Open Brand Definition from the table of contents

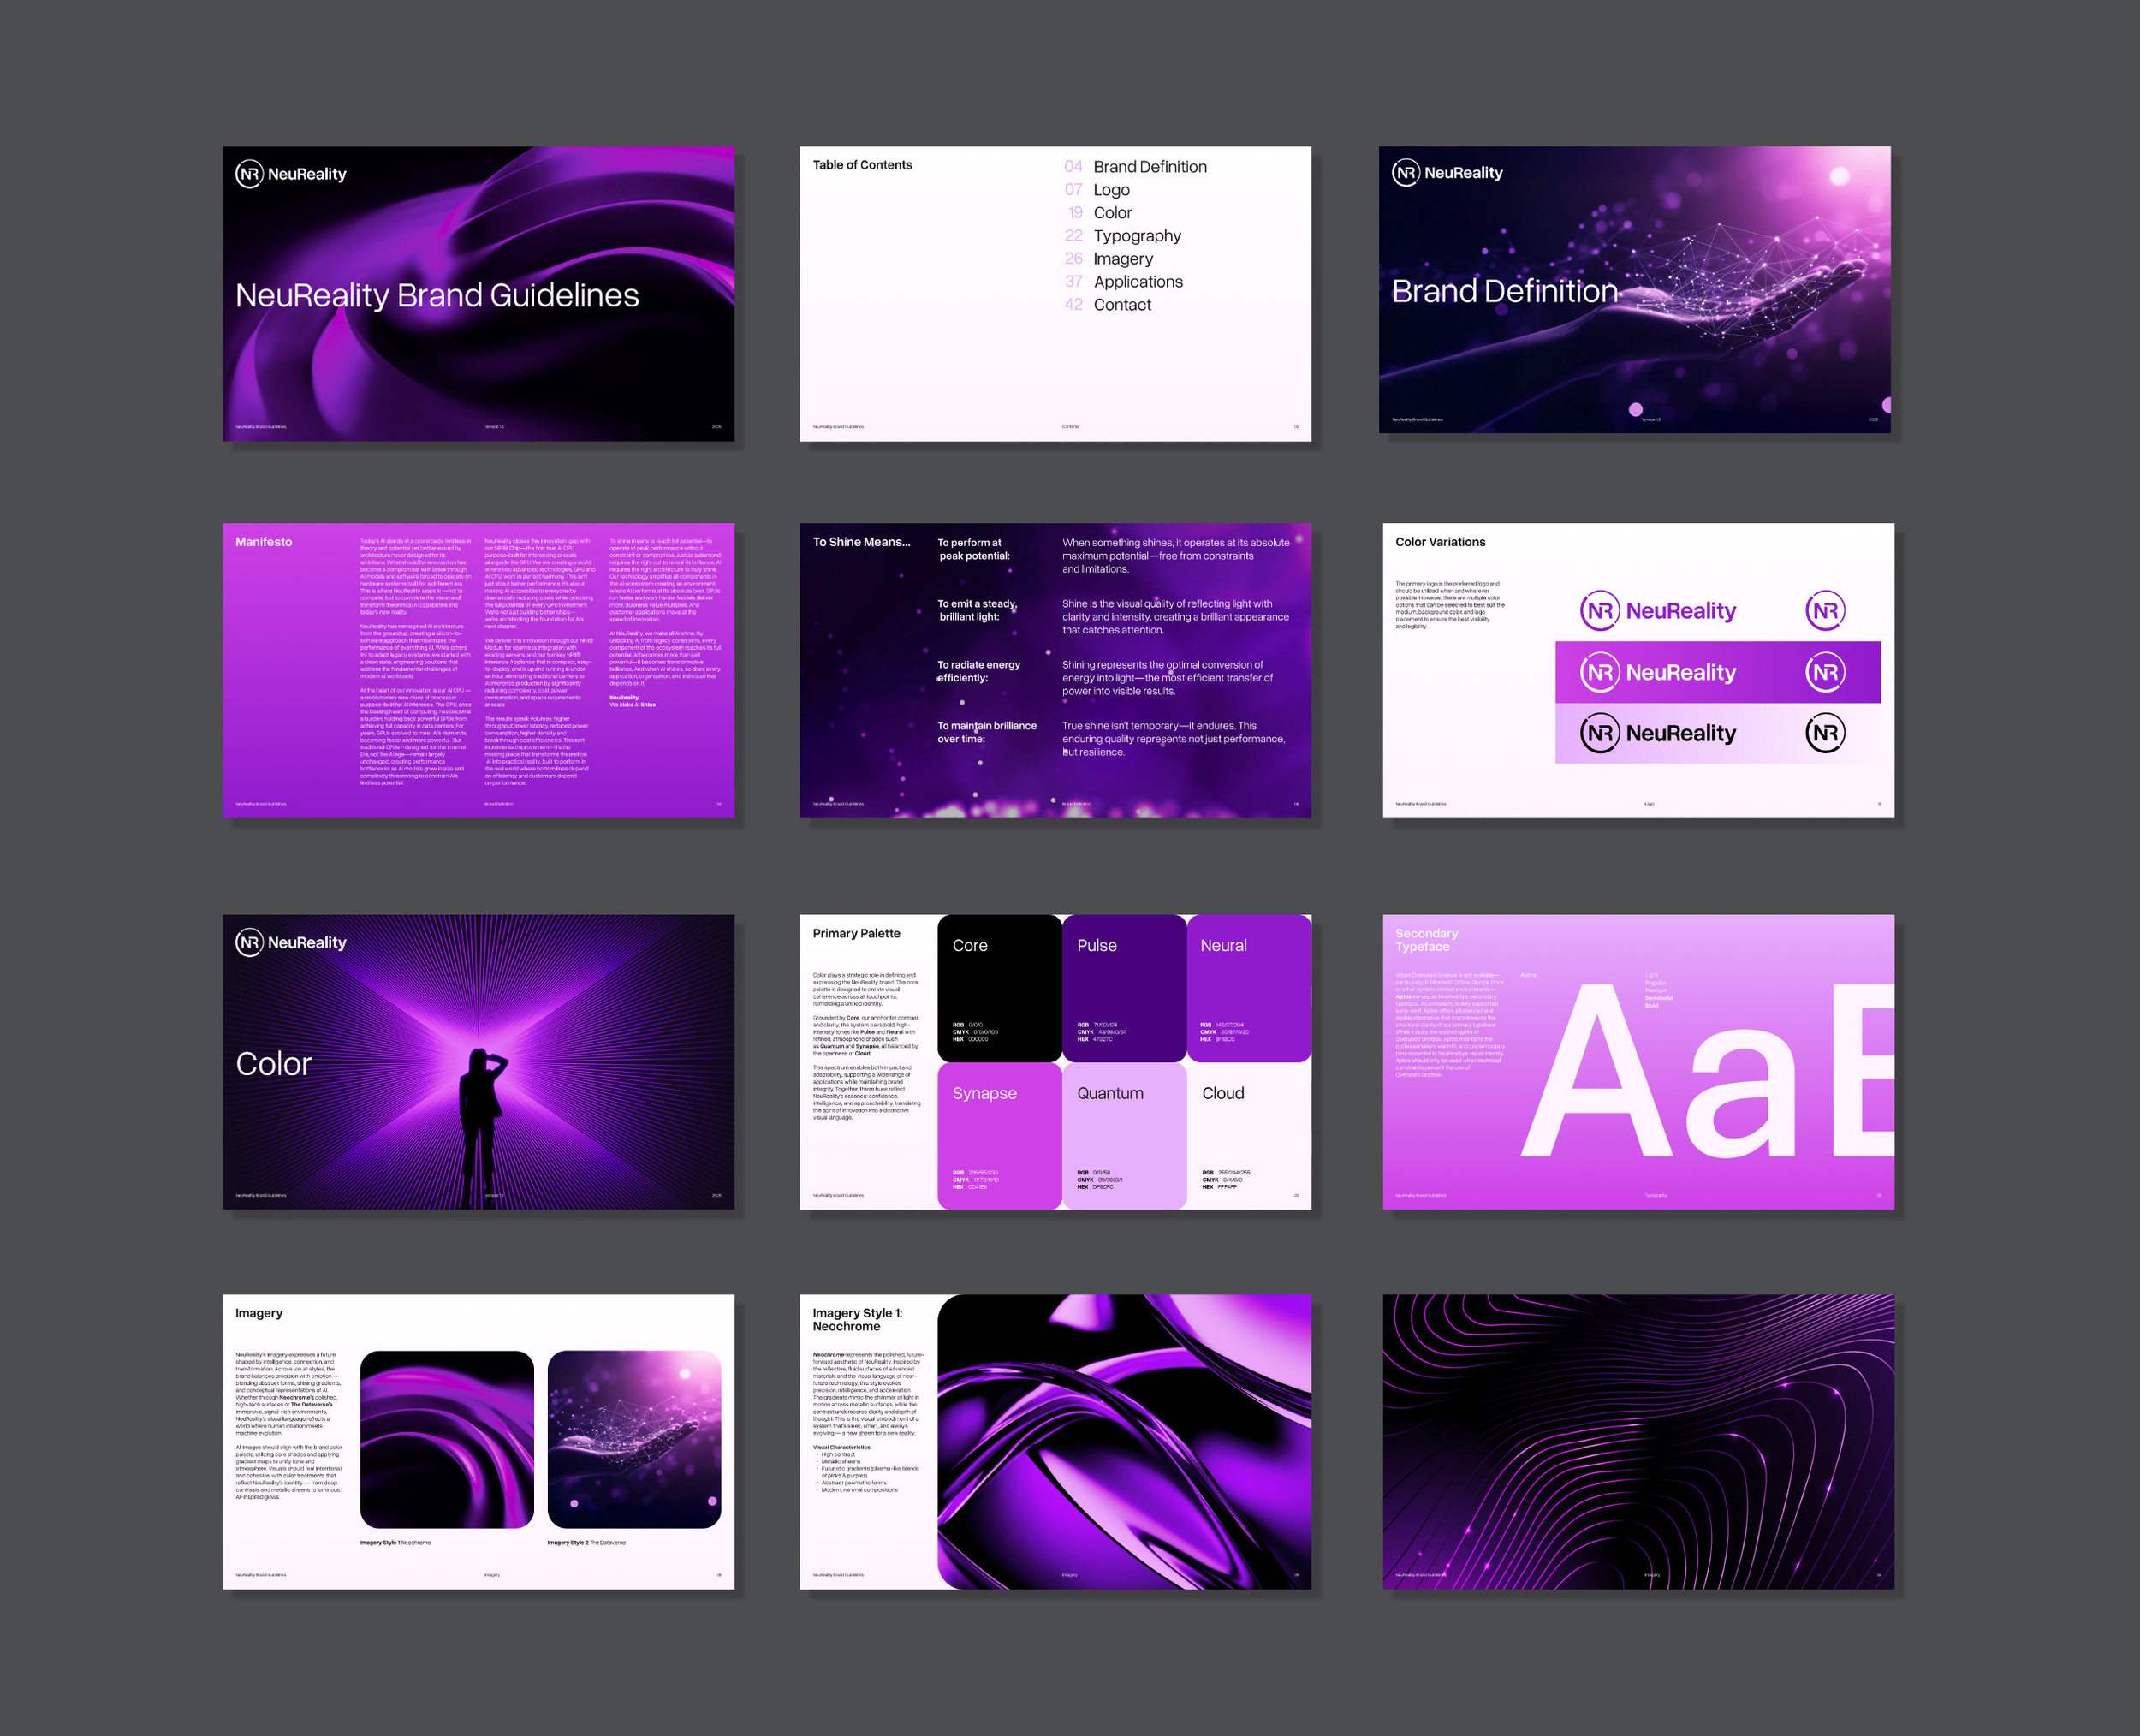click(1150, 166)
